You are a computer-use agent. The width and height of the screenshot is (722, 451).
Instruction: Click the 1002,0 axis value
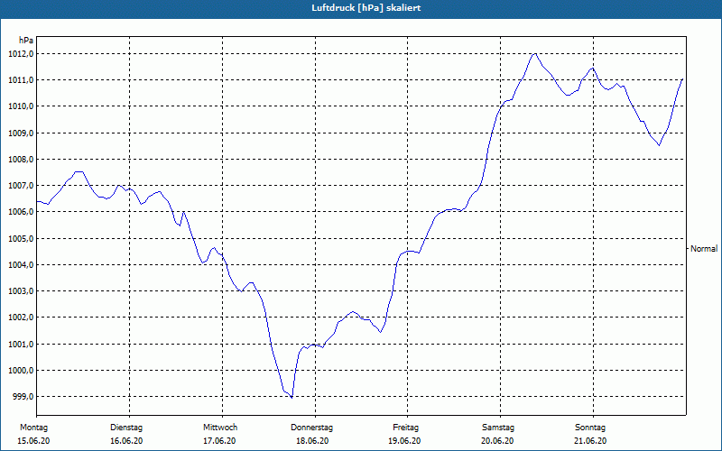[21, 318]
